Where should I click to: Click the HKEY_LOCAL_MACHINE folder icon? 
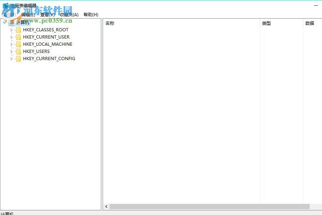18,44
